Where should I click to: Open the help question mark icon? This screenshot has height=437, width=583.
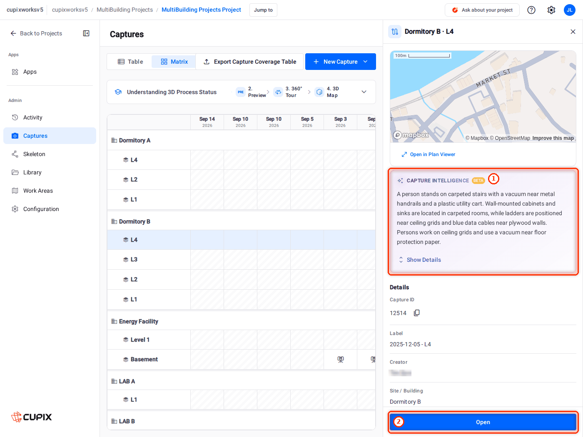click(x=531, y=10)
